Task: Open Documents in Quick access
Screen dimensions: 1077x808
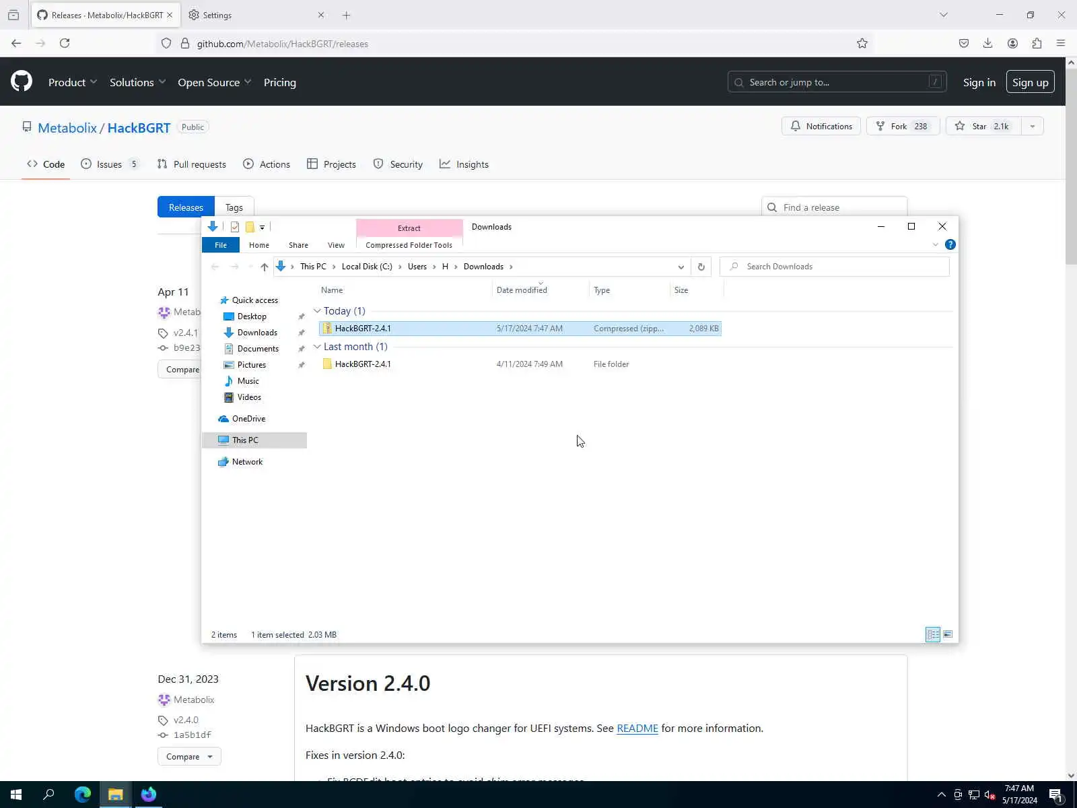Action: (x=258, y=349)
